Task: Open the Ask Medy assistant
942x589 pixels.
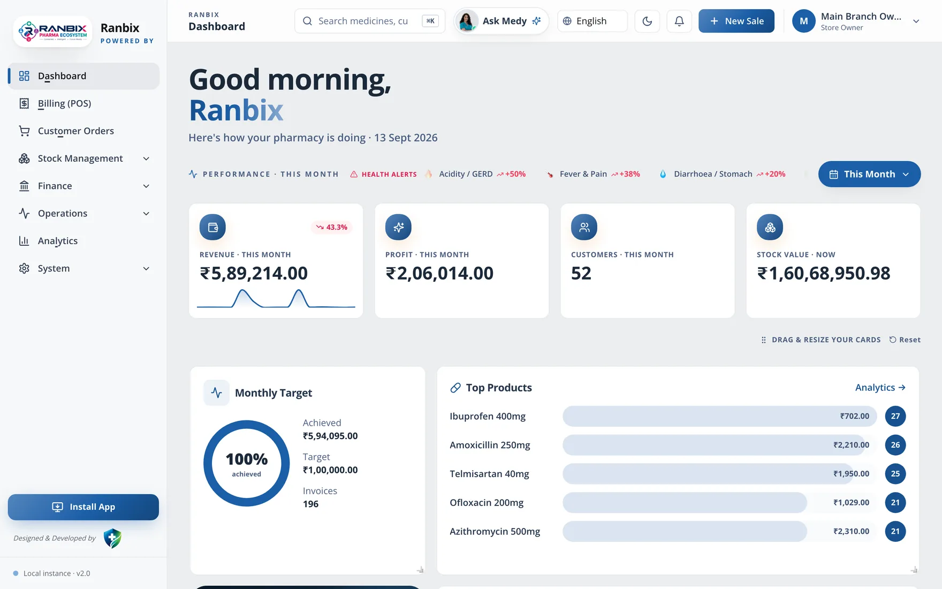Action: pos(502,21)
